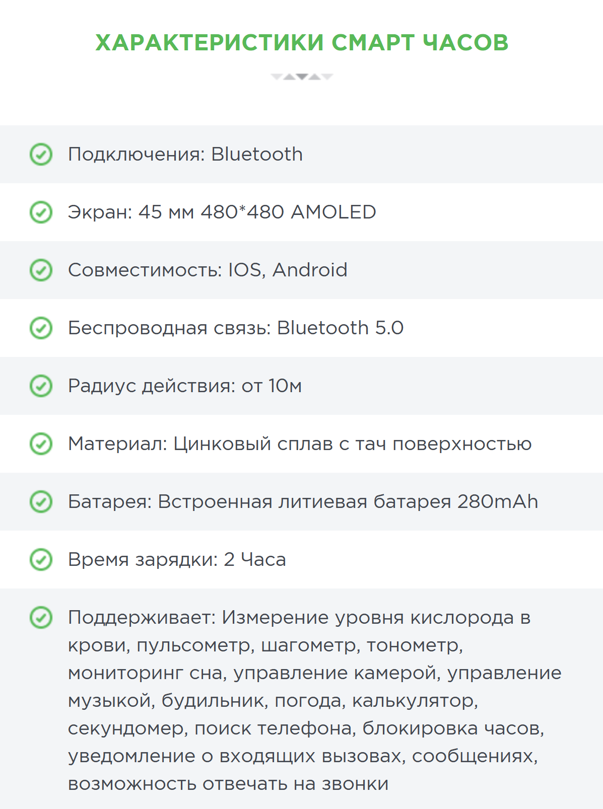Click the checkmark icon beside Подключения: Bluetooth
Viewport: 603px width, 809px height.
(41, 154)
